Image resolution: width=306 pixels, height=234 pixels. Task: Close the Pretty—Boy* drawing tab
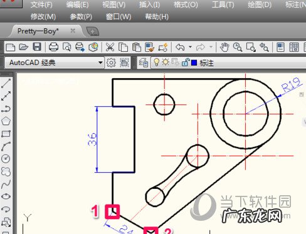tap(73, 31)
